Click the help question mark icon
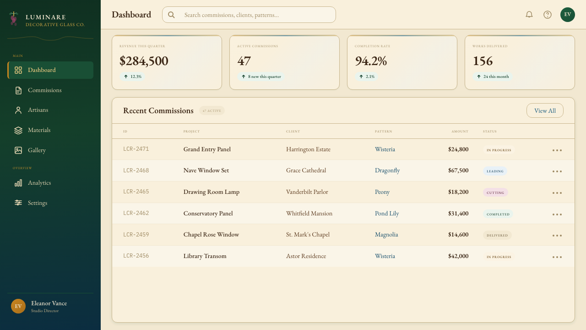This screenshot has height=330, width=586. [548, 15]
